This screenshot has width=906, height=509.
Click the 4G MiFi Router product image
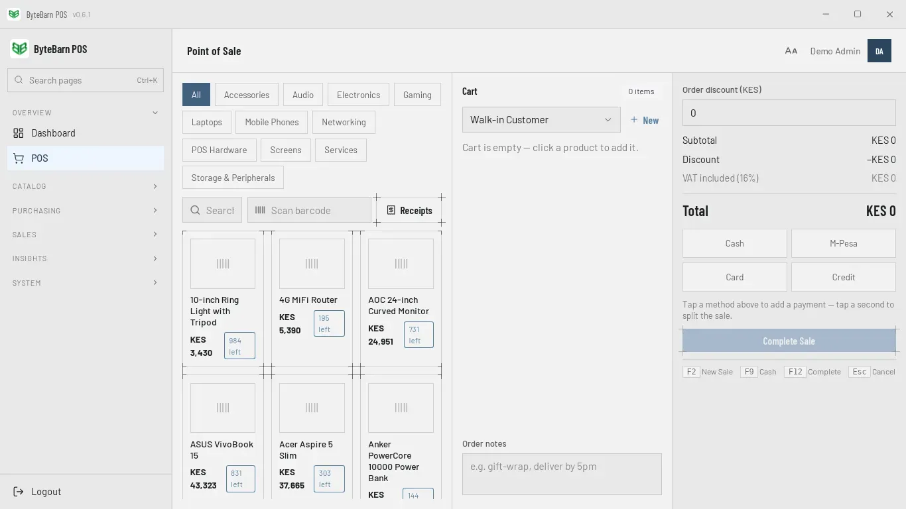(312, 264)
